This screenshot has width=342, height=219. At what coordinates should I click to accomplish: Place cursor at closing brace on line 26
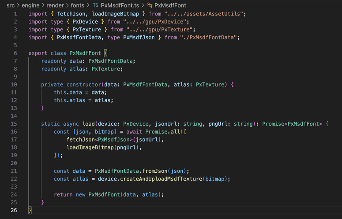[30, 210]
